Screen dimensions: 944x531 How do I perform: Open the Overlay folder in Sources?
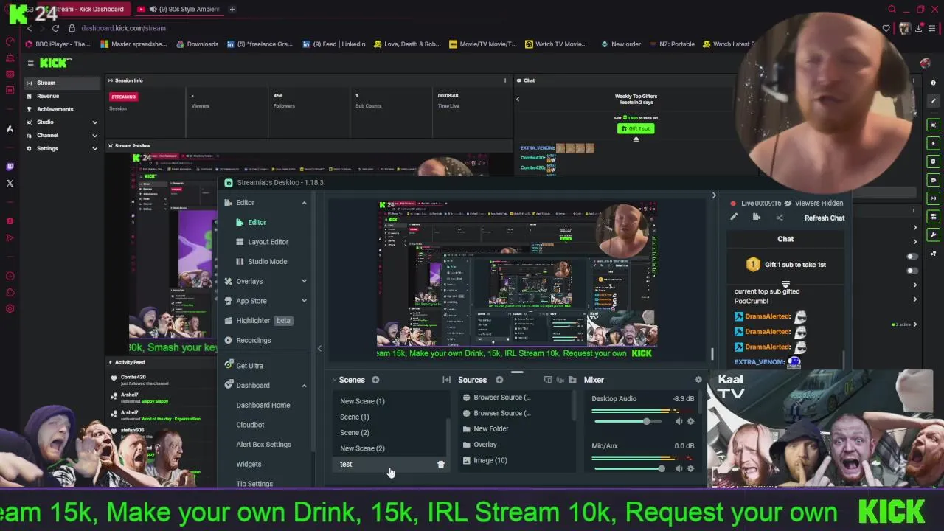485,445
